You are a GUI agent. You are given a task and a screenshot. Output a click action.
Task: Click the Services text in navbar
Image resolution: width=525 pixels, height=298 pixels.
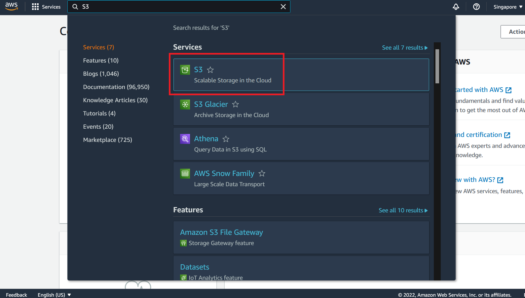tap(51, 7)
